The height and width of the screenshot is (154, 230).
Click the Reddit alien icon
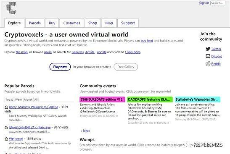pos(208,64)
